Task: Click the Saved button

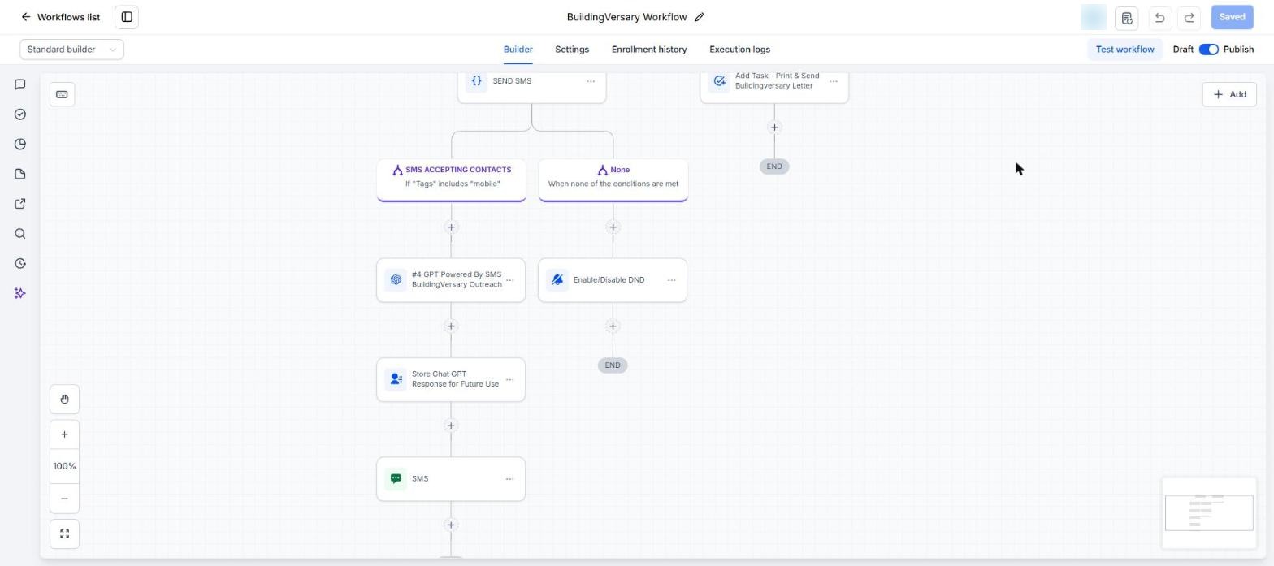Action: click(1232, 17)
